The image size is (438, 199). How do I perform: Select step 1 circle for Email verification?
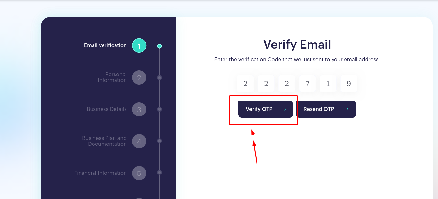pyautogui.click(x=139, y=46)
